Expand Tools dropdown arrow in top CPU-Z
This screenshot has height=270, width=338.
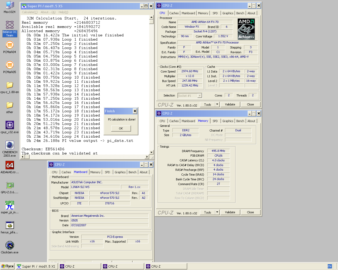pos(217,104)
